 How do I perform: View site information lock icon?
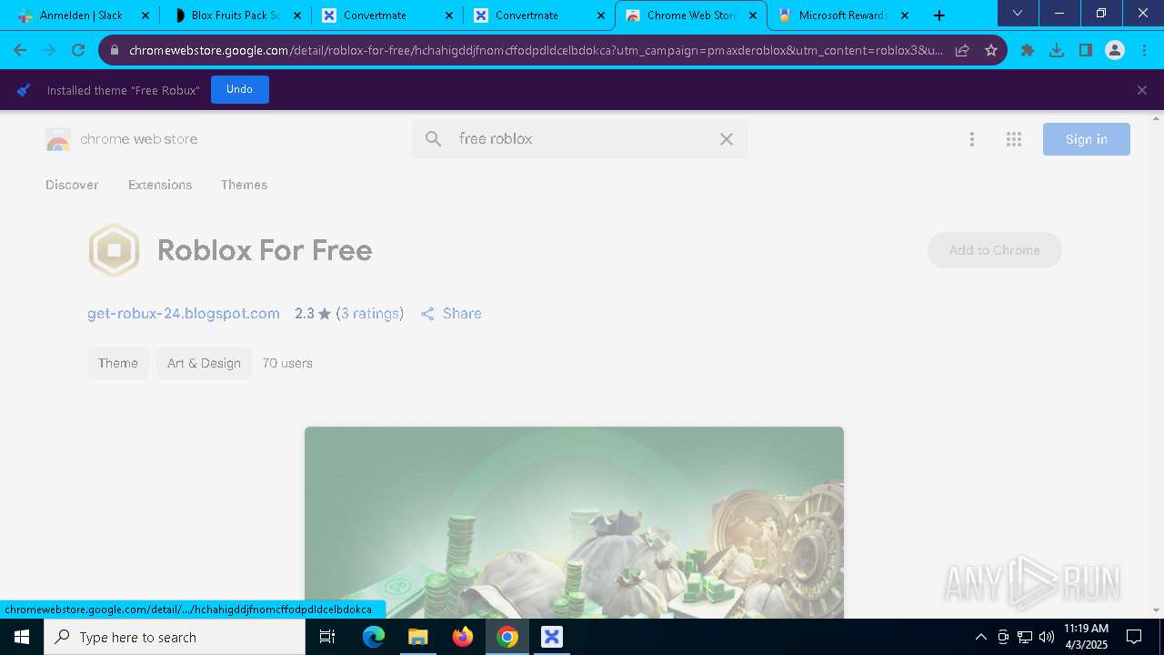click(114, 50)
